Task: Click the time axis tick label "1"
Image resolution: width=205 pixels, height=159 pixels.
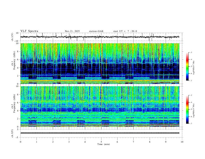Action: click(x=36, y=142)
